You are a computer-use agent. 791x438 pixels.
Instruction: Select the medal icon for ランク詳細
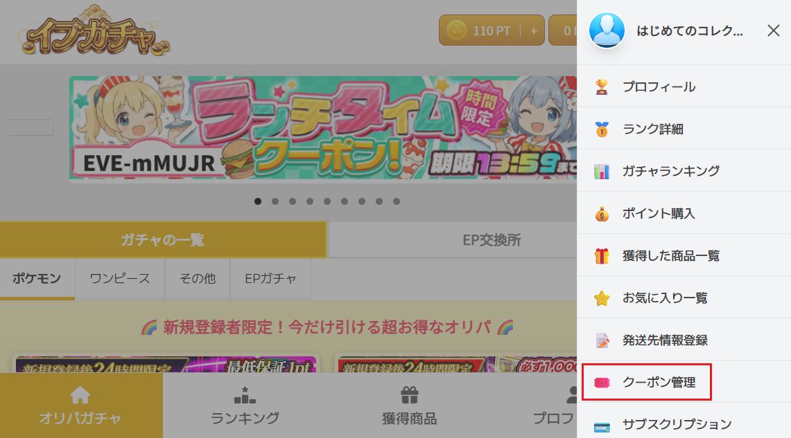[x=601, y=129]
